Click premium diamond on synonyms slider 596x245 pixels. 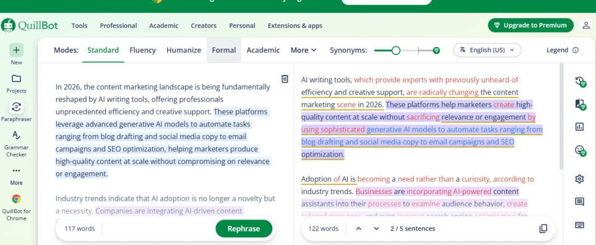[437, 51]
